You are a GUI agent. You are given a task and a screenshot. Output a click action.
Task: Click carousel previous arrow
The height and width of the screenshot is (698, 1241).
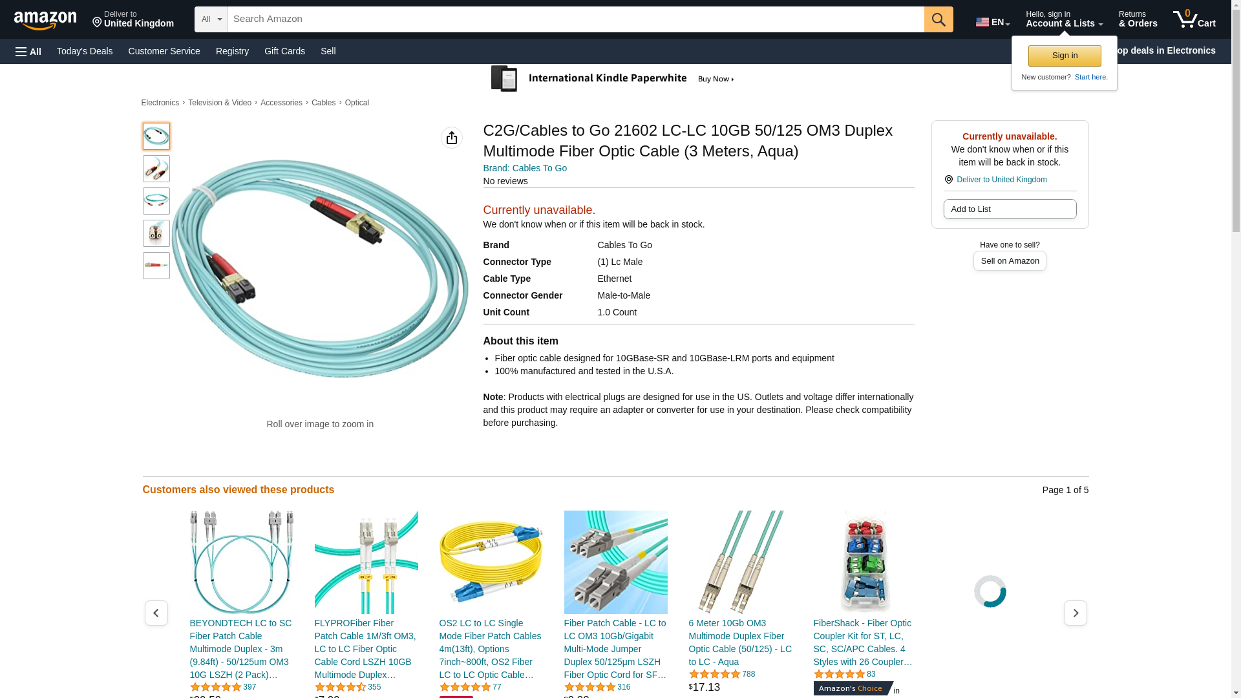(x=156, y=613)
